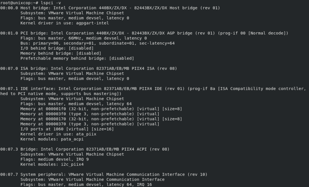Click 'ata_piix' kernel driver name
This screenshot has width=309, height=187.
tap(86, 134)
